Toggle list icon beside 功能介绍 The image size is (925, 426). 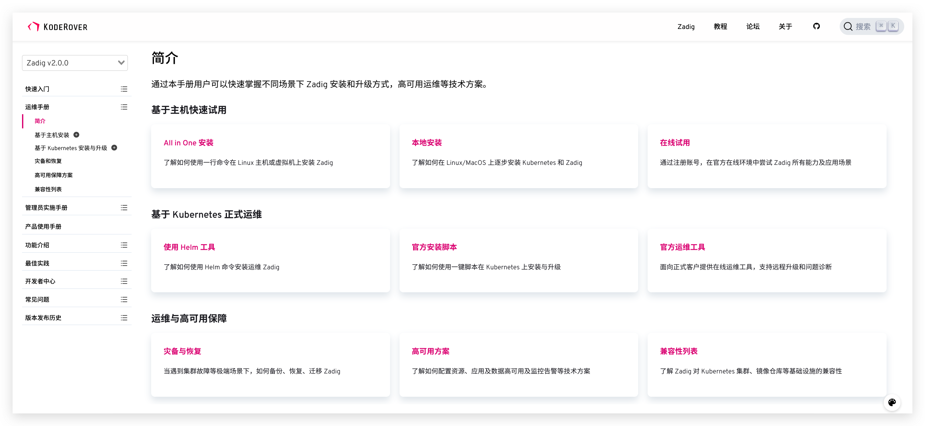(x=124, y=245)
